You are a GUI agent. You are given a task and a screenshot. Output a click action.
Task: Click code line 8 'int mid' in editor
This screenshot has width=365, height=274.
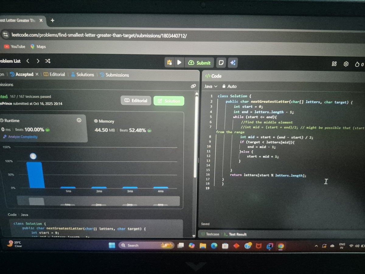point(276,137)
